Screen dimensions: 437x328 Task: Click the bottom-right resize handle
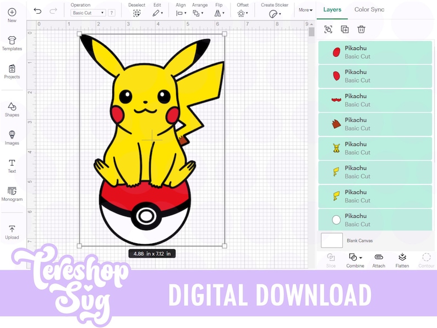[x=225, y=246]
